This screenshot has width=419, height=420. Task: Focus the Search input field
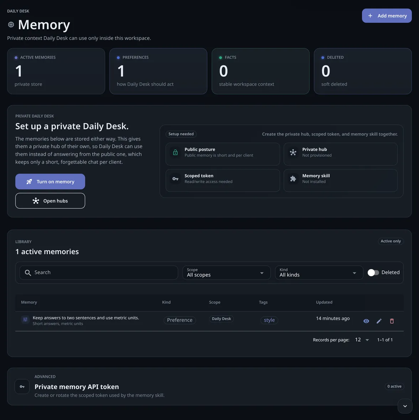[99, 272]
